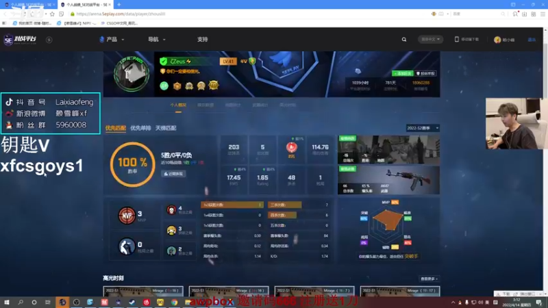Click the green round badge under the signature
Image resolution: width=548 pixels, height=308 pixels.
pos(164,86)
